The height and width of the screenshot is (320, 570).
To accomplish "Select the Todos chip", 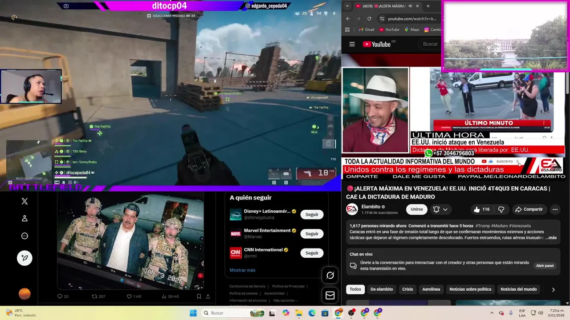I will [355, 289].
